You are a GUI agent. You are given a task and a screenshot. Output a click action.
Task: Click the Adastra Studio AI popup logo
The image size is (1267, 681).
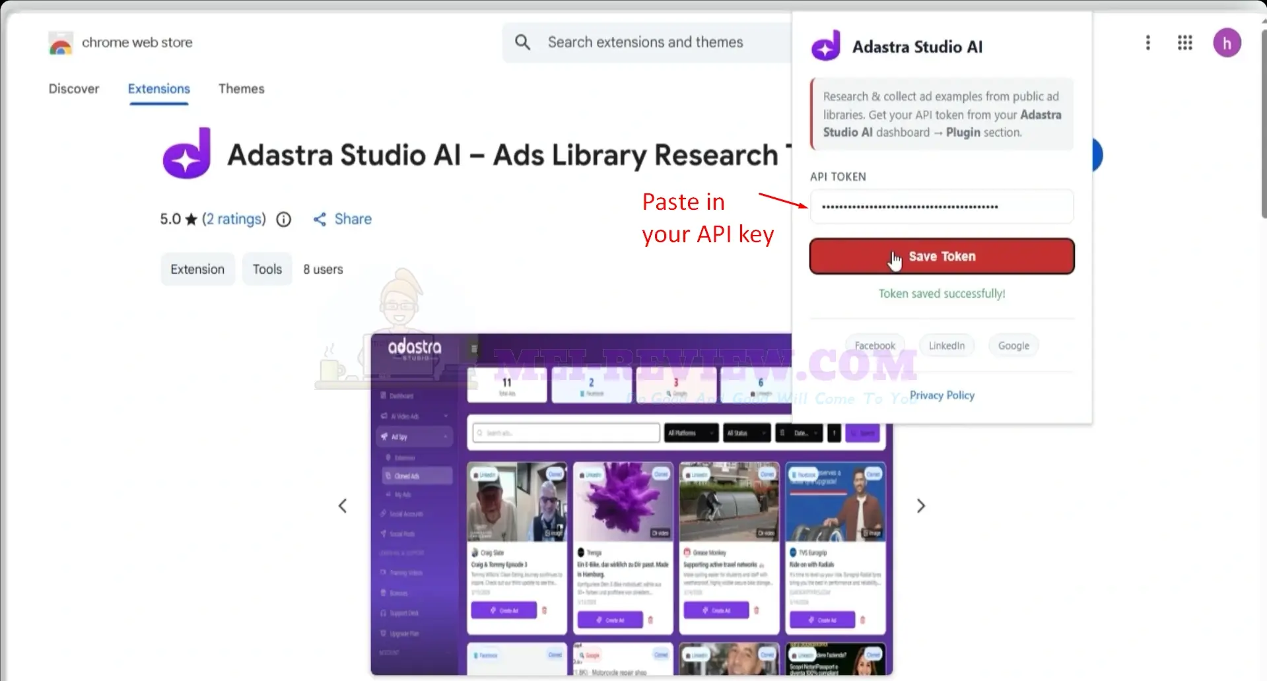tap(826, 46)
